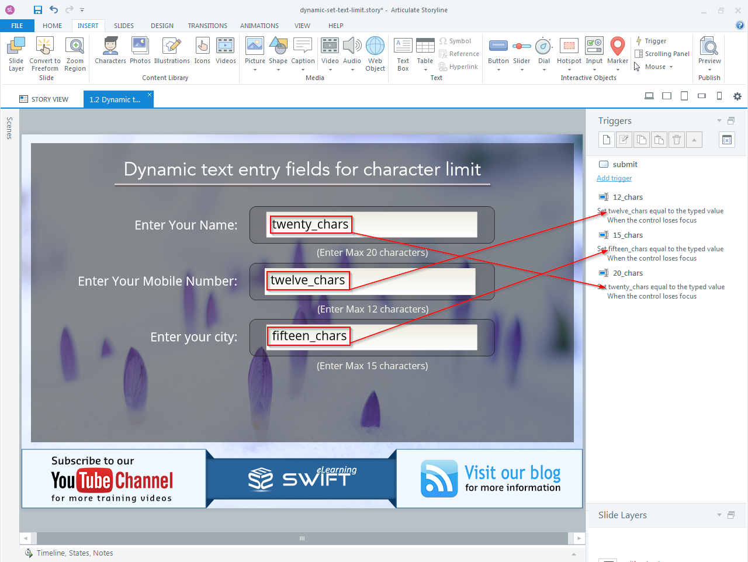Image resolution: width=748 pixels, height=562 pixels.
Task: Open the DESIGN ribbon tab
Action: pyautogui.click(x=162, y=26)
